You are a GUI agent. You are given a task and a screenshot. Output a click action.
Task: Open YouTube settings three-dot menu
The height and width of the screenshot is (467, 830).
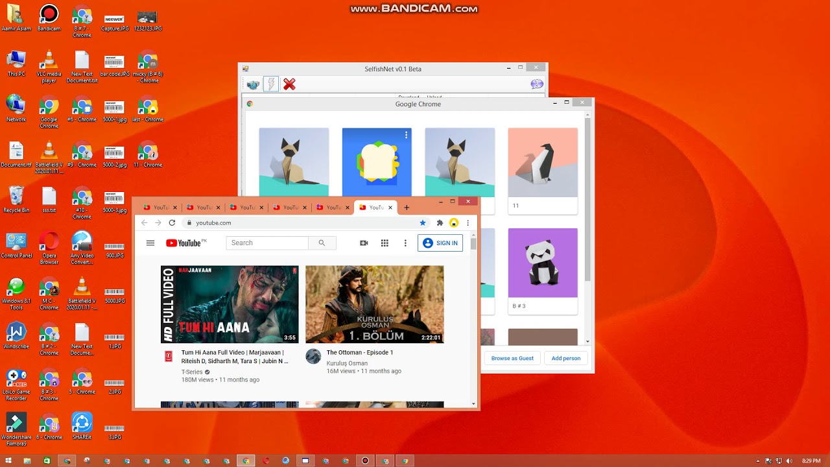coord(405,243)
